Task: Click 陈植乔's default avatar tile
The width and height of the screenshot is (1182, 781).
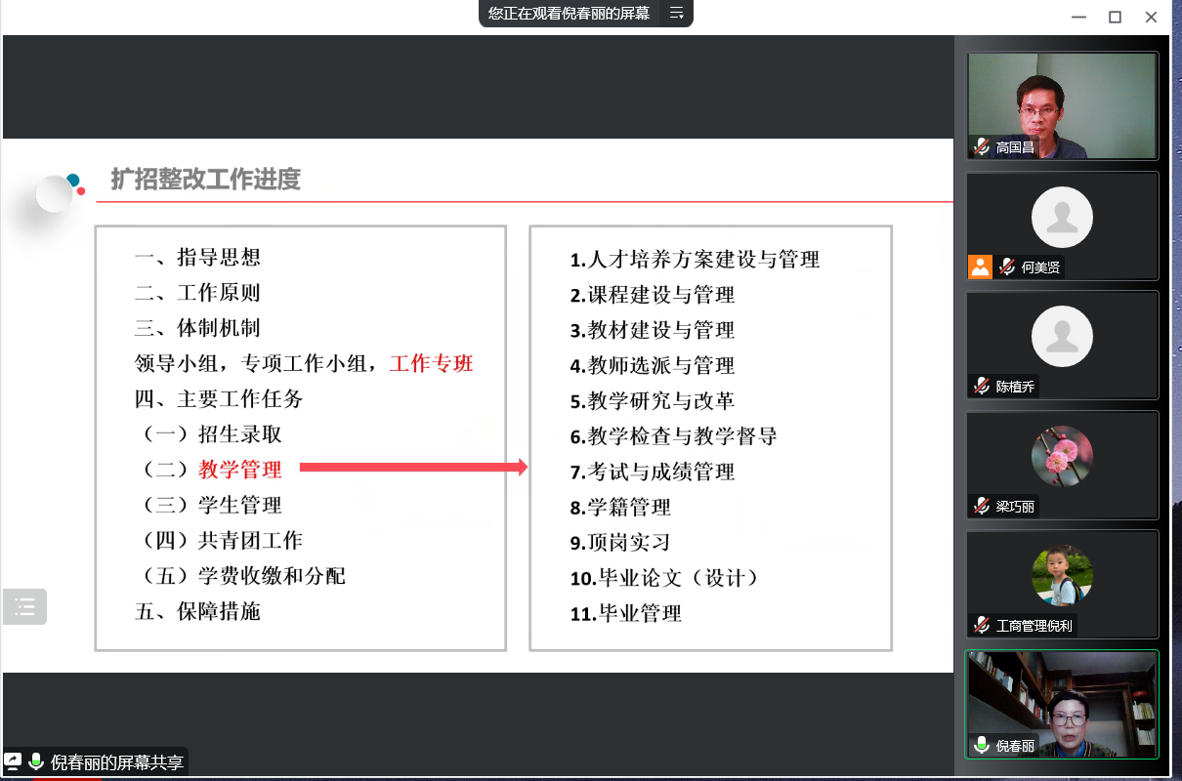Action: 1062,339
